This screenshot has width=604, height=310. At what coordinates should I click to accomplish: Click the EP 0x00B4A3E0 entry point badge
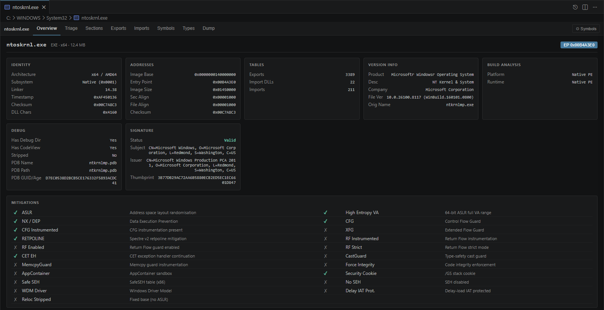tap(579, 45)
